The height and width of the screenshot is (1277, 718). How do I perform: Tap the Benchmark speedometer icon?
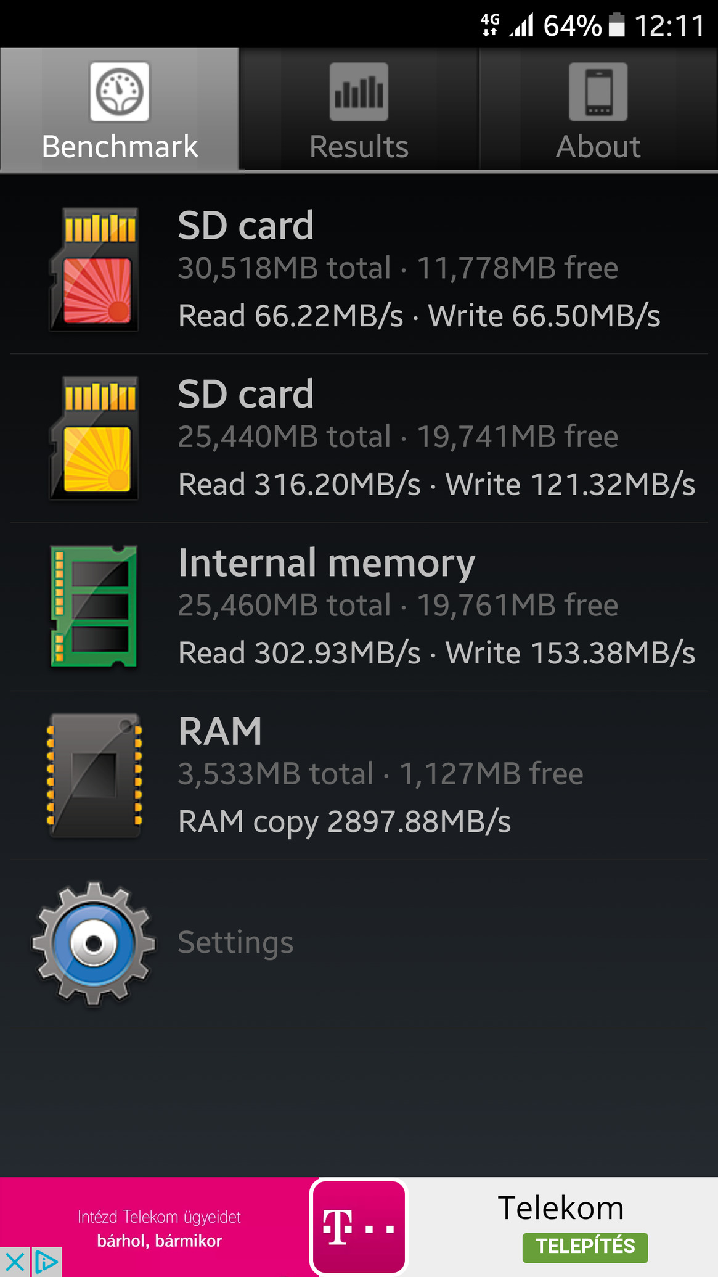coord(120,92)
